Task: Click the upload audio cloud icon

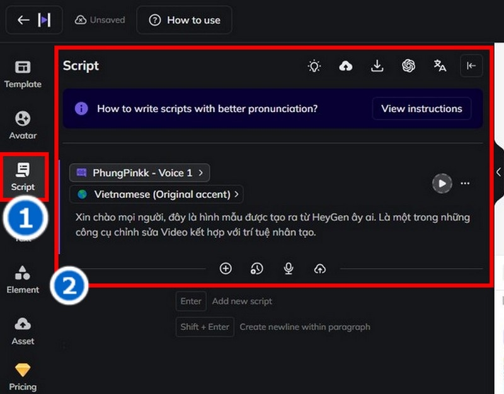Action: [x=319, y=269]
